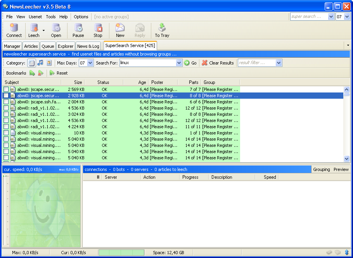Click the New message icon
This screenshot has width=353, height=258.
point(120,28)
